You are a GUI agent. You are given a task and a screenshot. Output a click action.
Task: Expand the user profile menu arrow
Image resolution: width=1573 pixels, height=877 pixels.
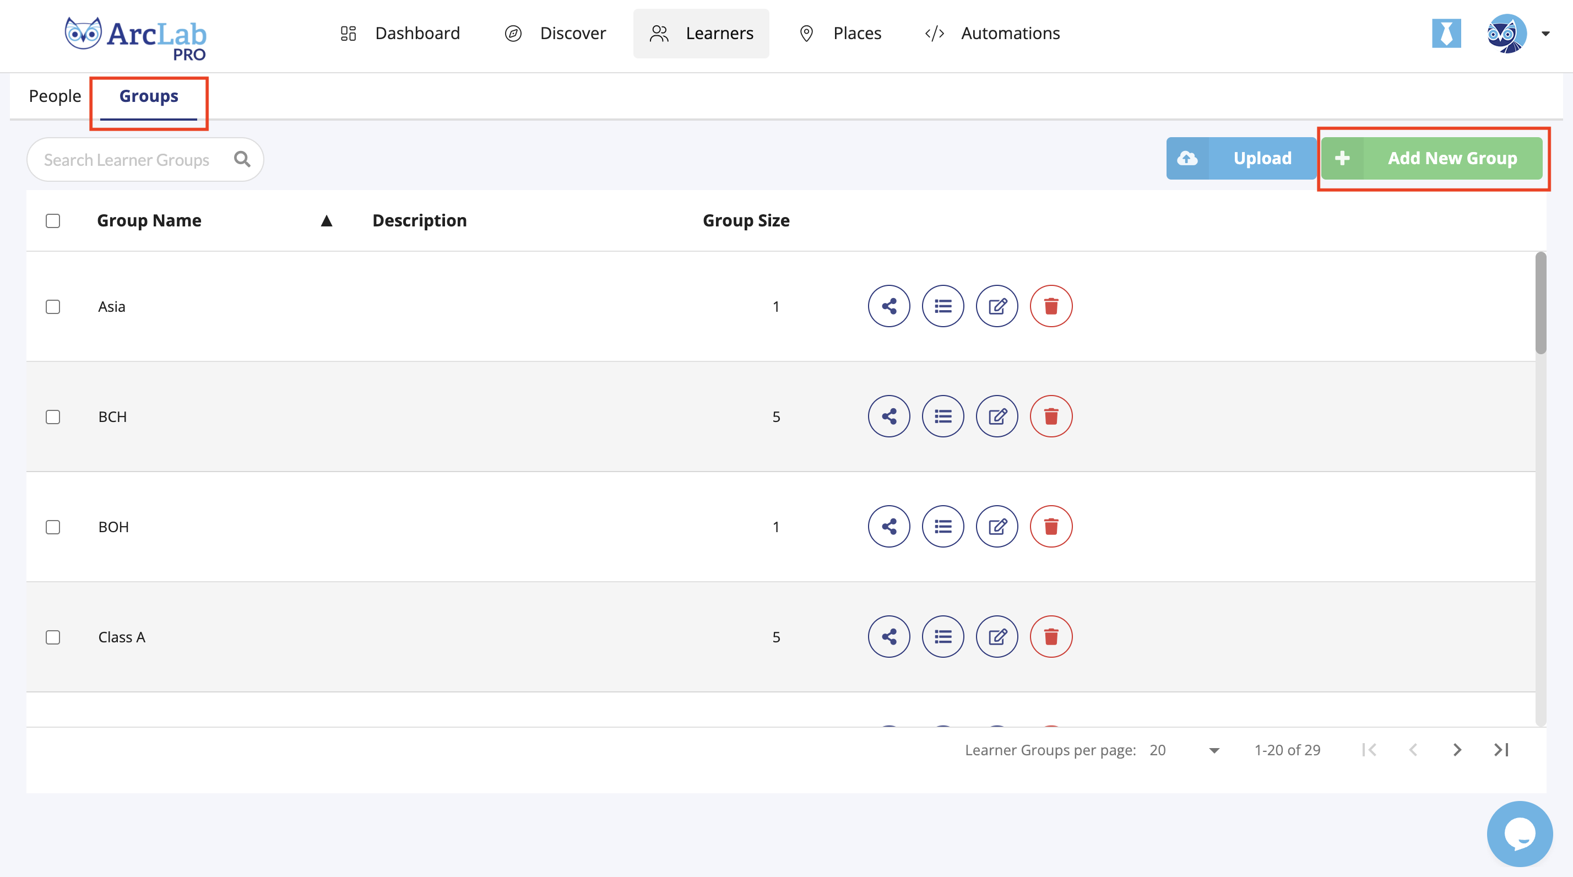tap(1545, 34)
